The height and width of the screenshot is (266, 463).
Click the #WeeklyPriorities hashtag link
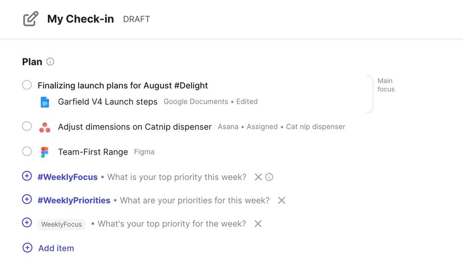(74, 201)
